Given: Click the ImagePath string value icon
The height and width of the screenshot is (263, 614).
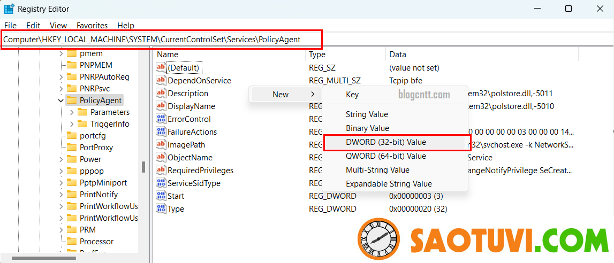Looking at the screenshot, I should 161,145.
